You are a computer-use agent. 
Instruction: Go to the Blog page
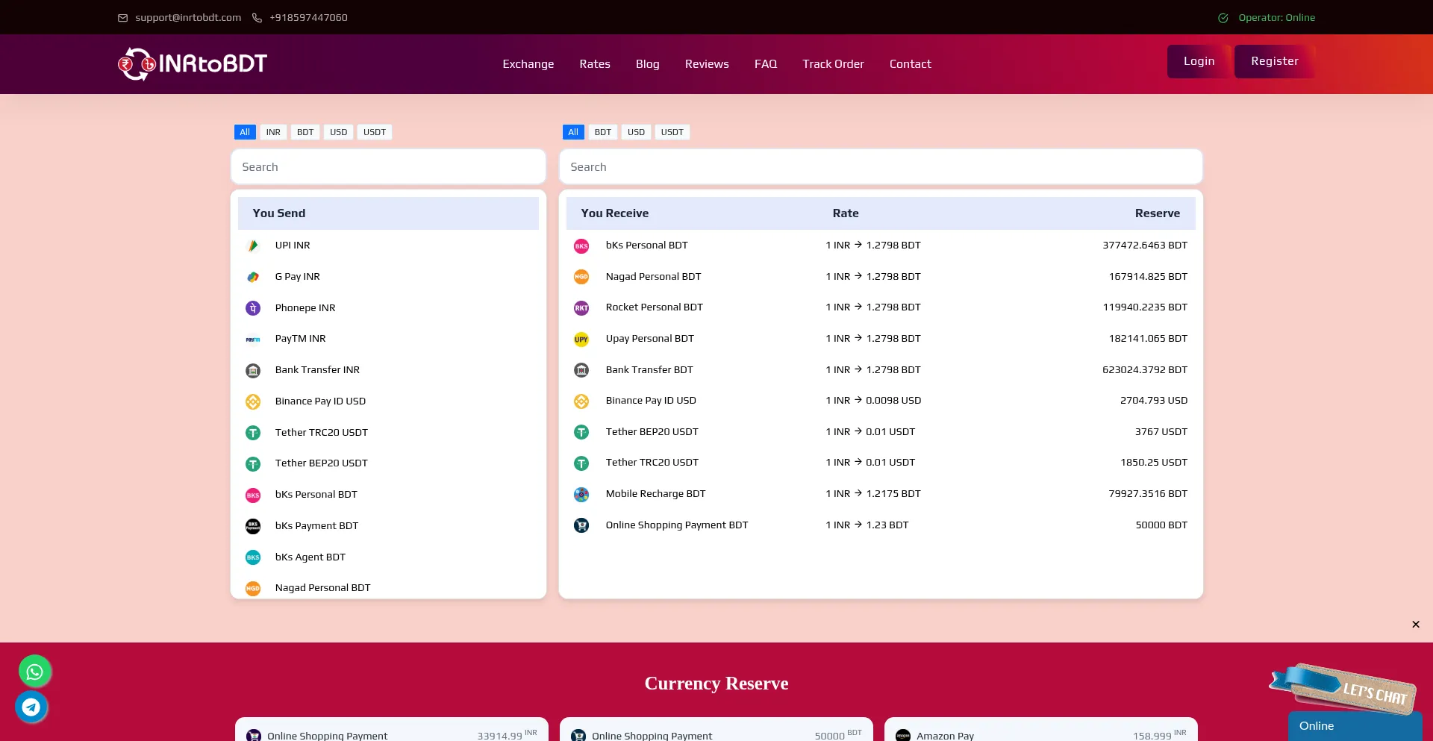pos(648,64)
